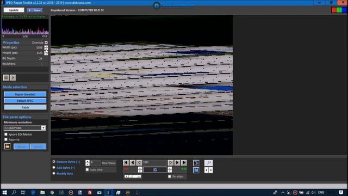Click the red FileZilla-style taskbar icon
Image resolution: width=348 pixels, height=196 pixels.
(x=90, y=192)
